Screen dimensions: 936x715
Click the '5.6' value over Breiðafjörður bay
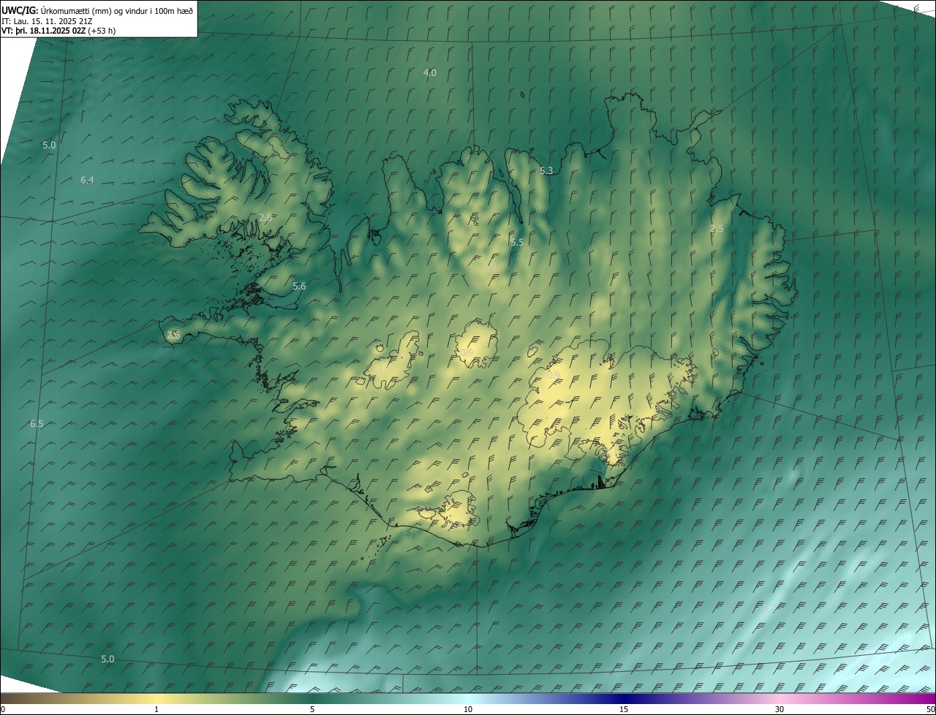pos(299,286)
